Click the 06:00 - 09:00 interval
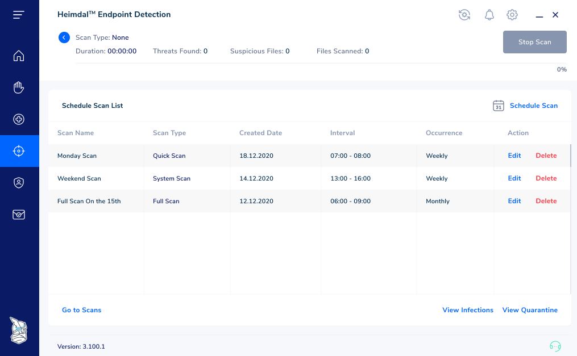577x356 pixels. pyautogui.click(x=350, y=201)
